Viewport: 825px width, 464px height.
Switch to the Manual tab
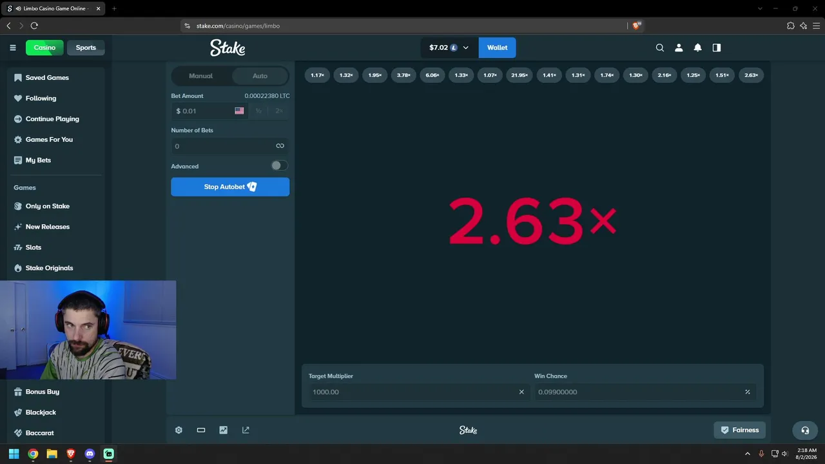coord(200,76)
